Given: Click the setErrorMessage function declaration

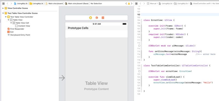Looking at the screenshot, I should coord(175,51).
